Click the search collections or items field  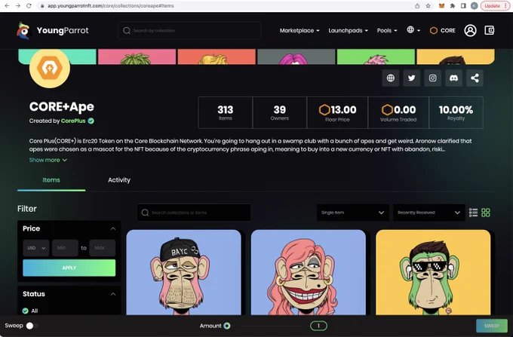click(194, 213)
